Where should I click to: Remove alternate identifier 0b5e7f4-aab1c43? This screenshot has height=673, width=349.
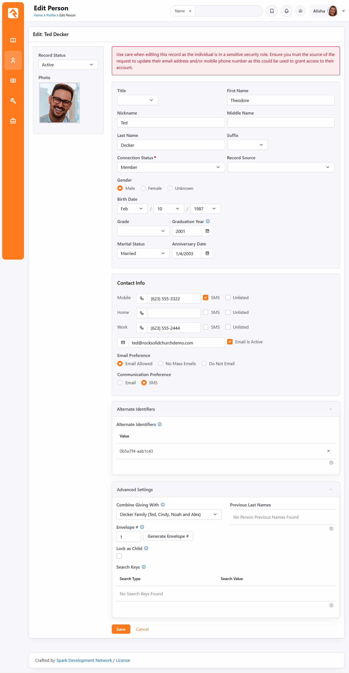tap(328, 451)
